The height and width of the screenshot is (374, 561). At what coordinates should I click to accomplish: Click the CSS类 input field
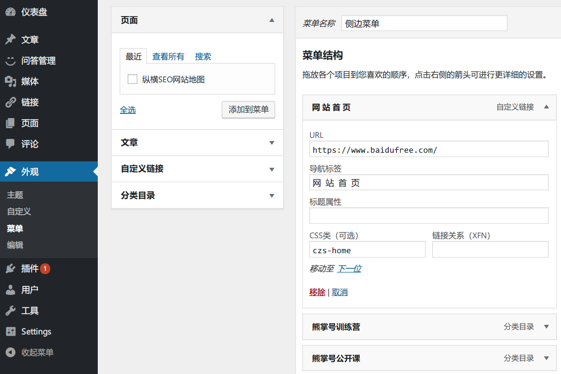click(367, 250)
